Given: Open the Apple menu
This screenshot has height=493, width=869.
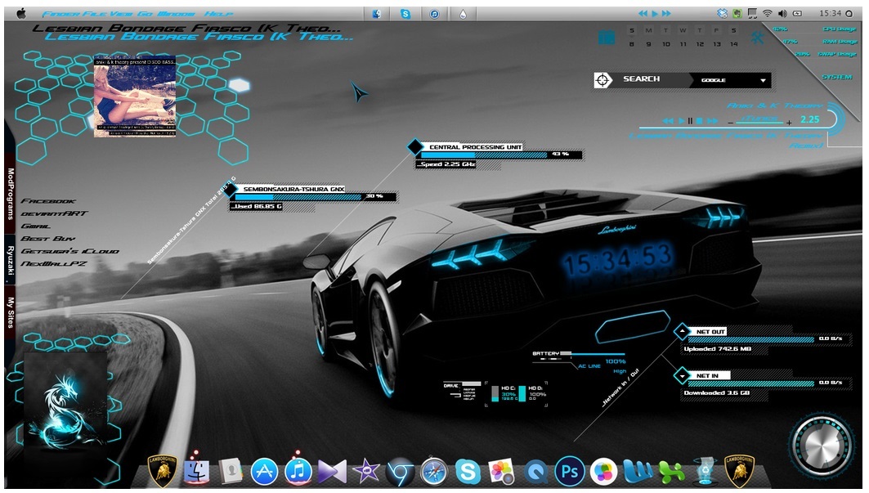Looking at the screenshot, I should pyautogui.click(x=21, y=13).
